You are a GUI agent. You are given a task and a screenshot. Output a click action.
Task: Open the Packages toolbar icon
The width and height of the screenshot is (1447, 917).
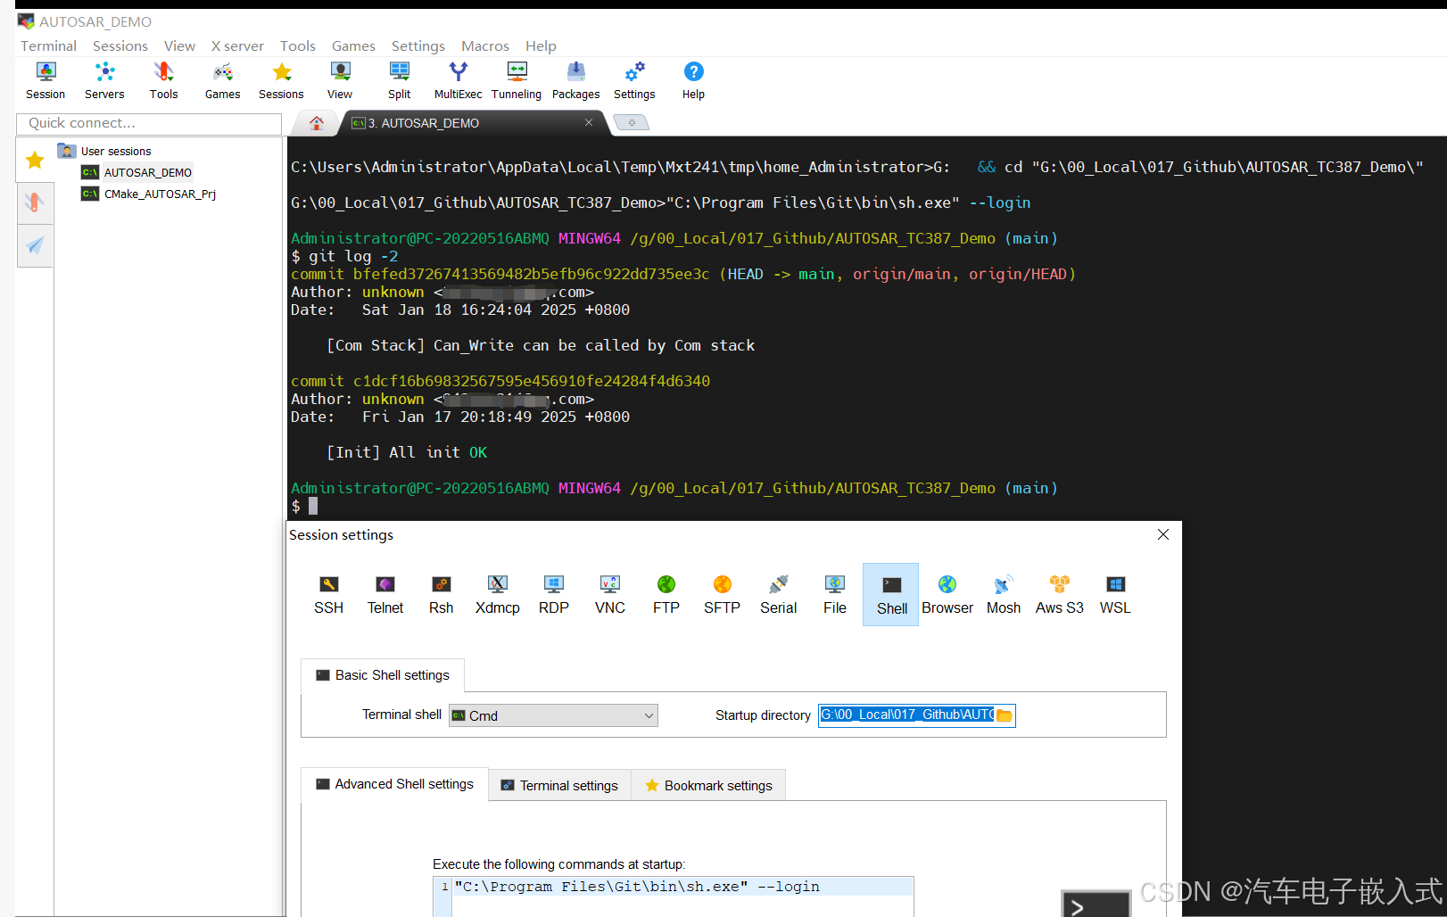(575, 80)
